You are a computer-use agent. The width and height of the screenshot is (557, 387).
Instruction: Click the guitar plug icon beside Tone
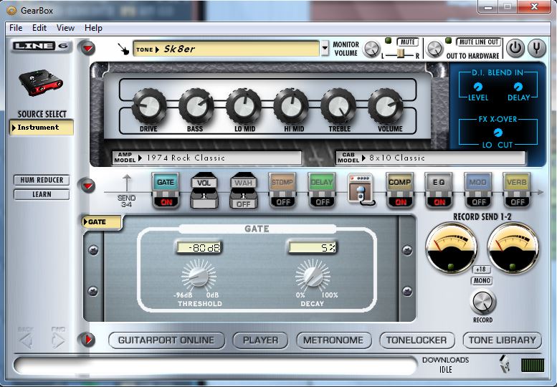123,49
